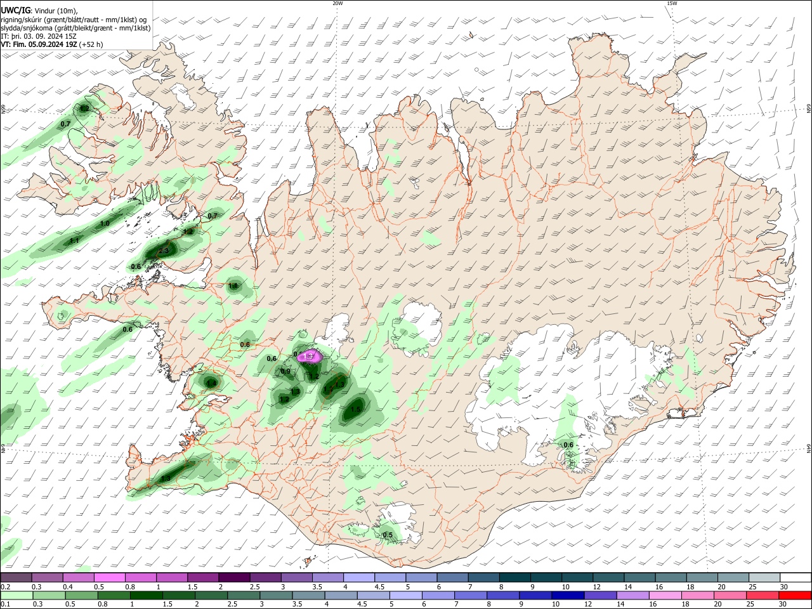
Task: Click the white swatch ending the upper legend row
Action: pos(796,577)
